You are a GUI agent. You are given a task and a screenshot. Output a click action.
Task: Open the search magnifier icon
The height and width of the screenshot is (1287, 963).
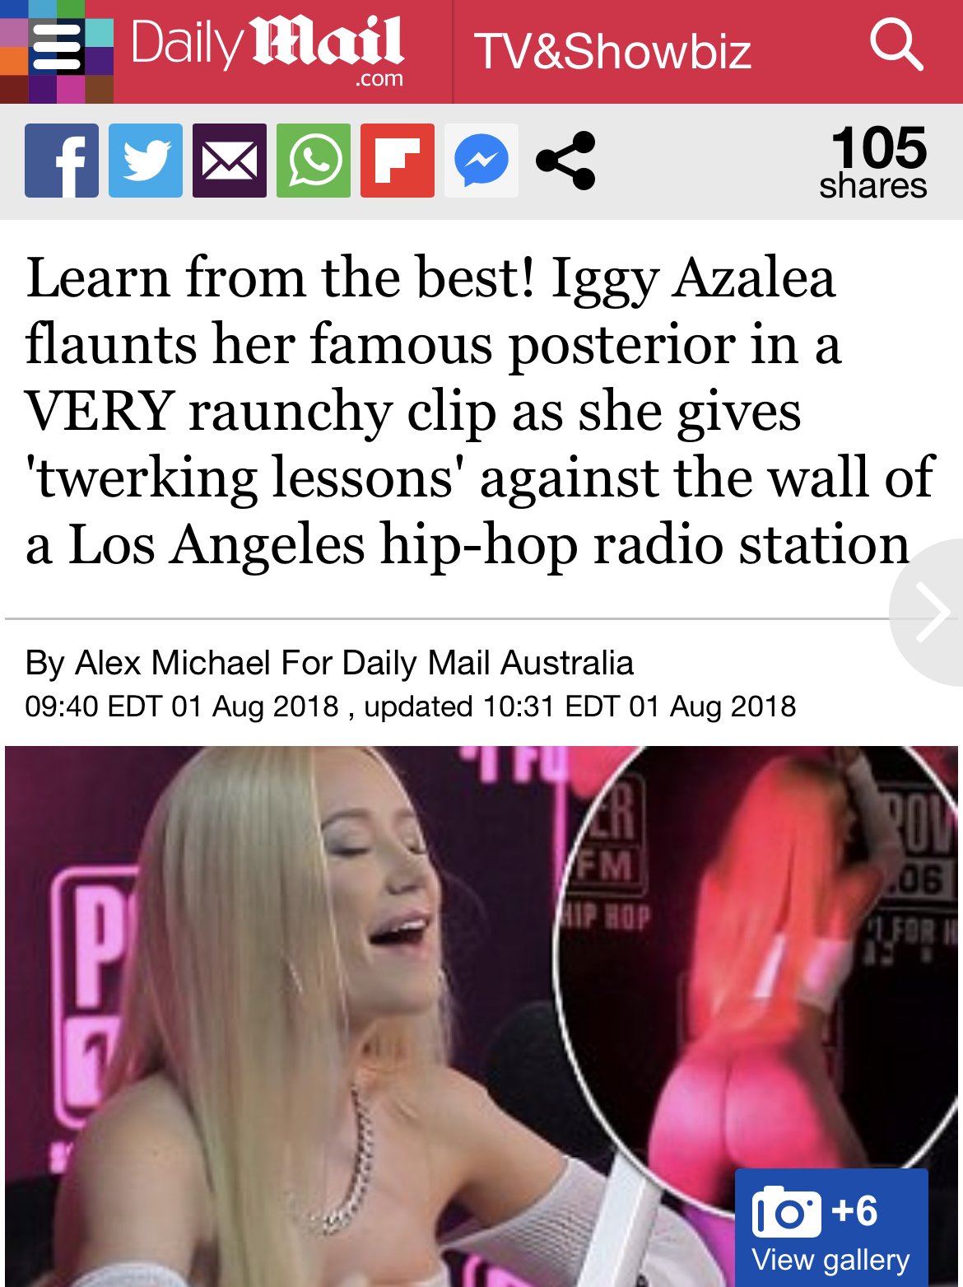pos(896,46)
